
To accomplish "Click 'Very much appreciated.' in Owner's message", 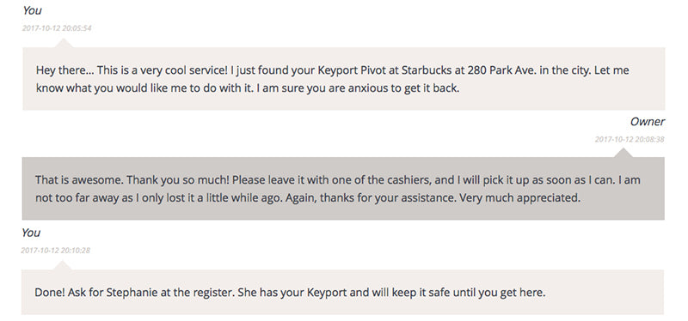I will [x=520, y=198].
